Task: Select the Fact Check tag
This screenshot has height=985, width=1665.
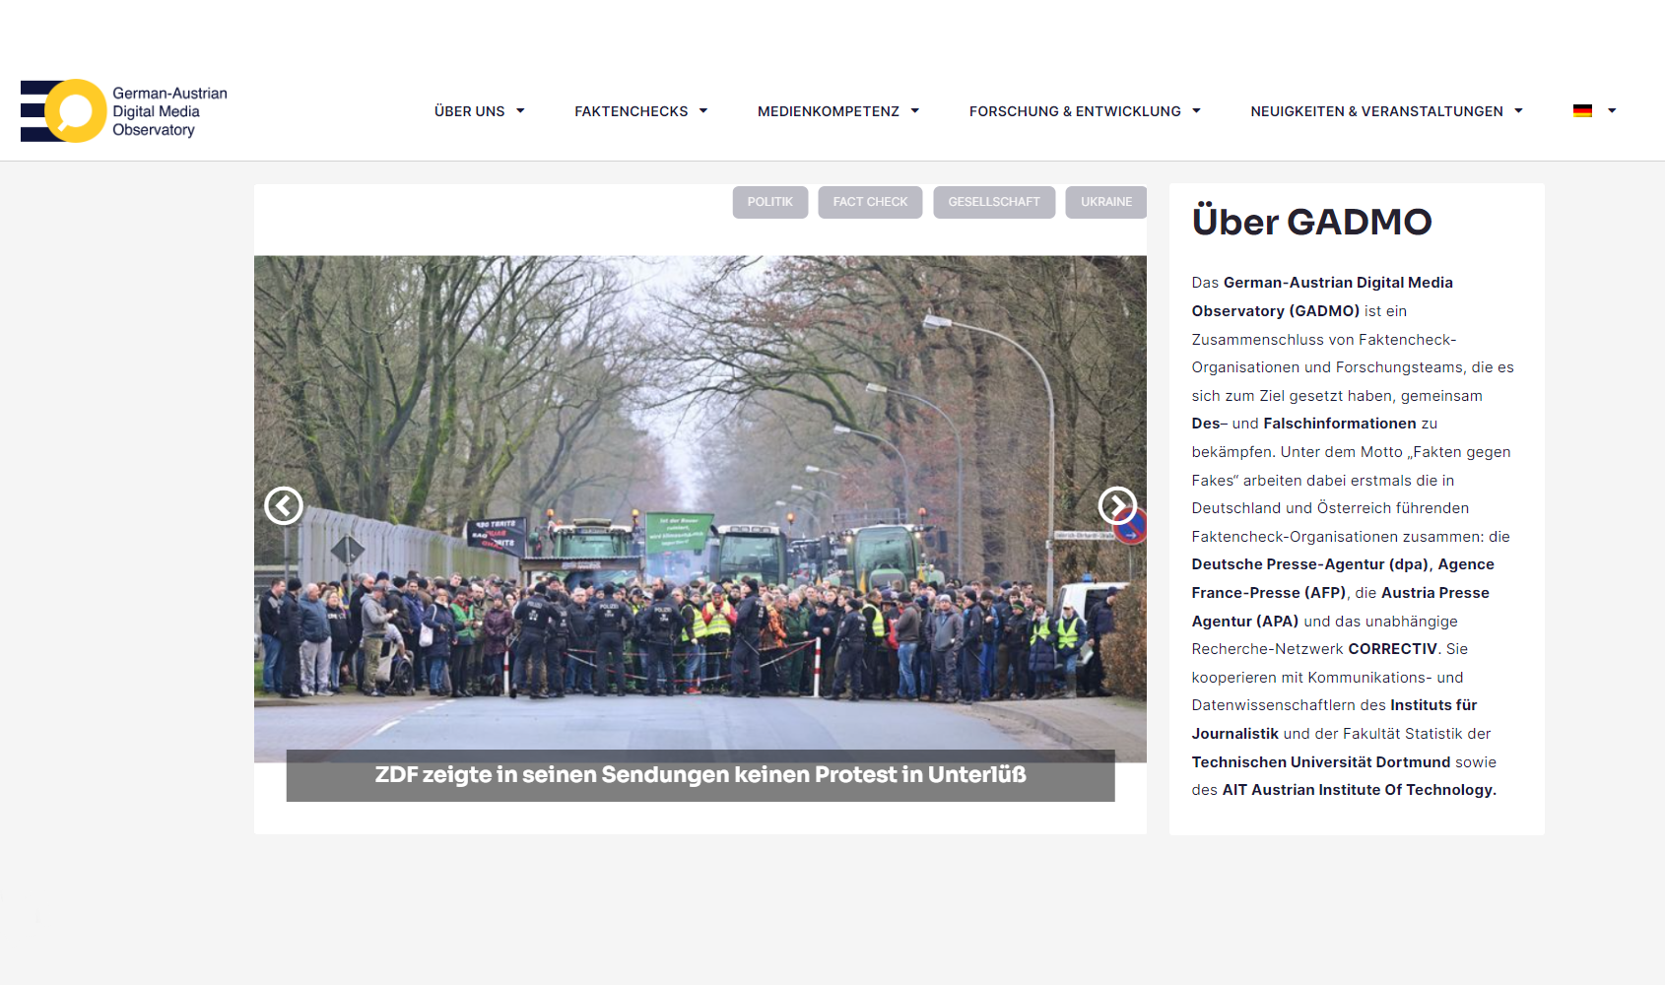Action: [870, 202]
